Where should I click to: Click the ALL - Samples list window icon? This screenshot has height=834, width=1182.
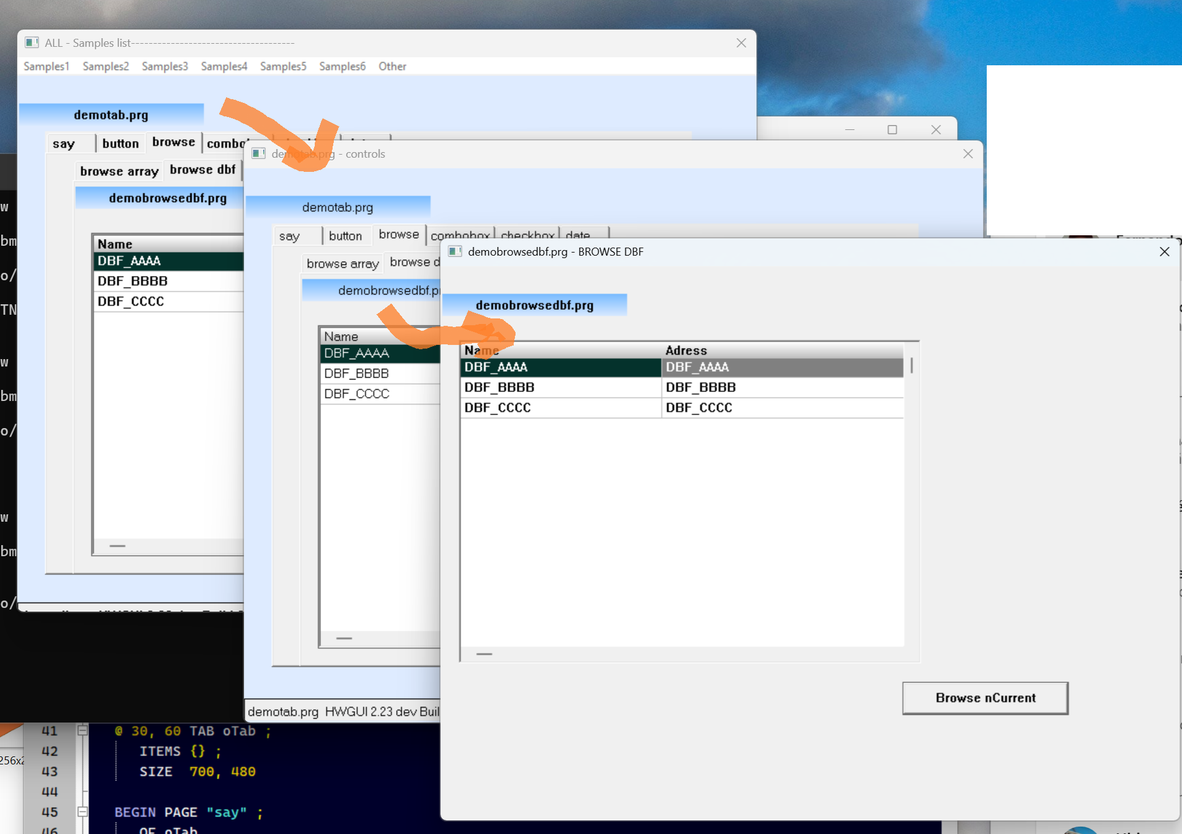point(31,43)
